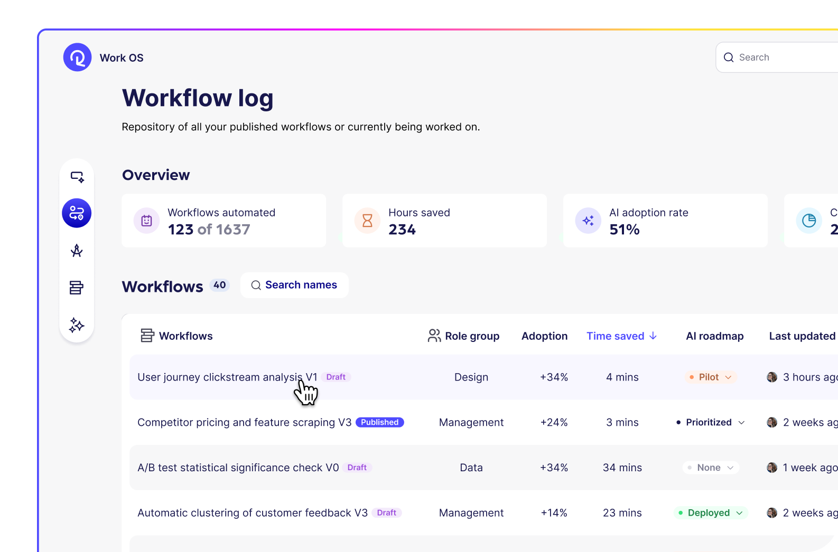Sort by Adoption column

[544, 336]
